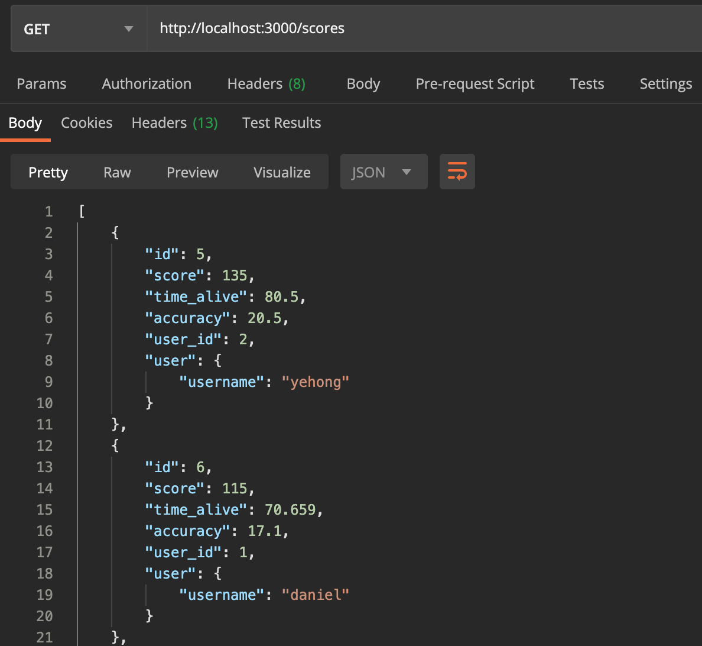Select the Pretty view tab
This screenshot has width=702, height=646.
click(48, 172)
